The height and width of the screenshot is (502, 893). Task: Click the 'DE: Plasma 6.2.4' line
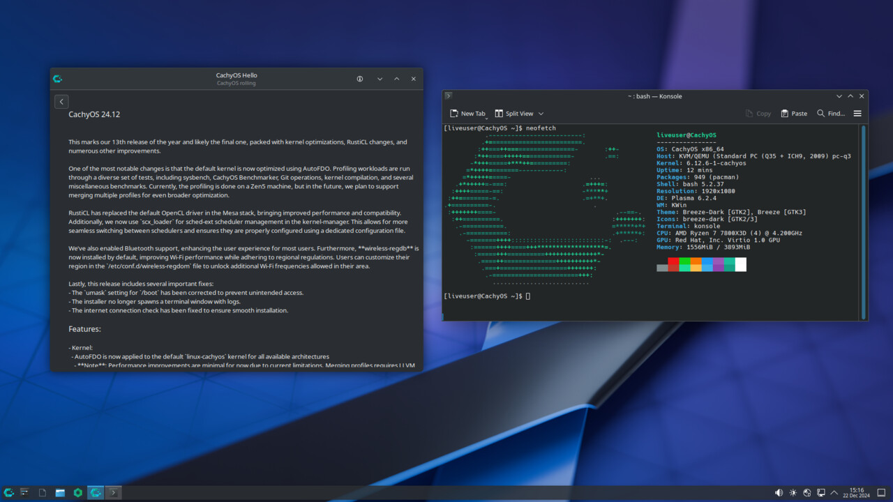[x=686, y=198]
